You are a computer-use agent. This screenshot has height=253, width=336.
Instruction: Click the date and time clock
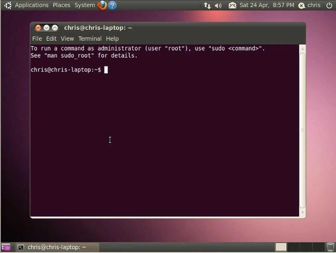click(x=267, y=5)
